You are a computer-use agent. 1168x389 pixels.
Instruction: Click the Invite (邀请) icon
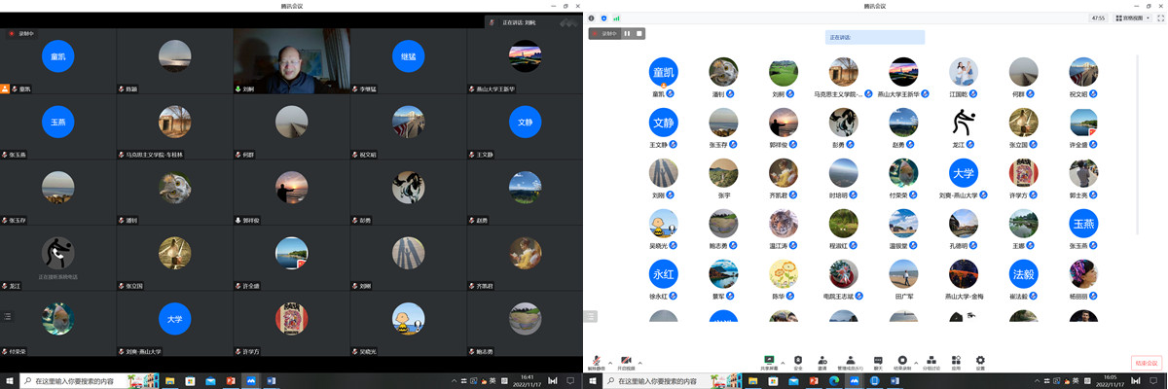[822, 361]
